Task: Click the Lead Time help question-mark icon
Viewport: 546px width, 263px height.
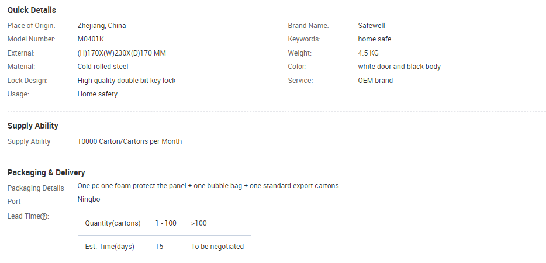Action: [x=43, y=216]
